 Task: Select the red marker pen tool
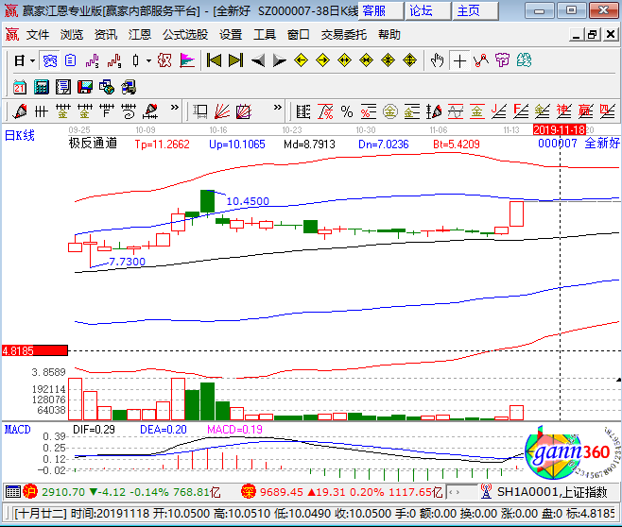(20, 111)
